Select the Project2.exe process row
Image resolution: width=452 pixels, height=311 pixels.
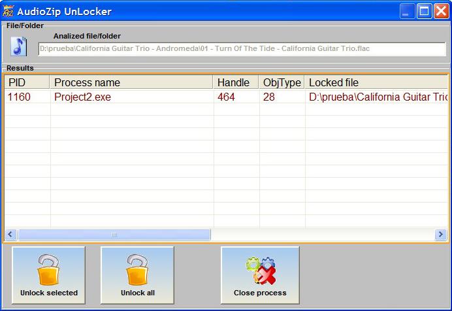(226, 97)
